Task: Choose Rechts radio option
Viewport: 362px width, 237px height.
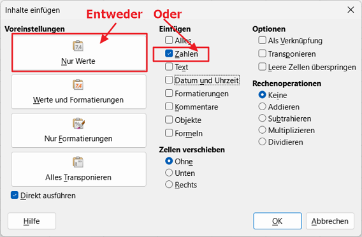Action: point(169,184)
